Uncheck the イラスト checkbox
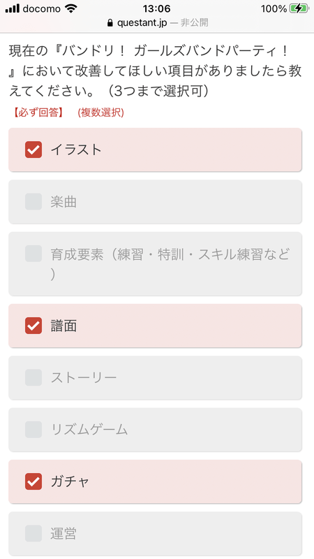Image resolution: width=314 pixels, height=559 pixels. tap(33, 150)
